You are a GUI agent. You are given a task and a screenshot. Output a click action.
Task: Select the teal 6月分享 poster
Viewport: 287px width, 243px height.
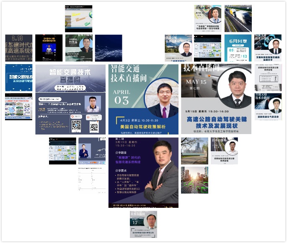(x=238, y=48)
